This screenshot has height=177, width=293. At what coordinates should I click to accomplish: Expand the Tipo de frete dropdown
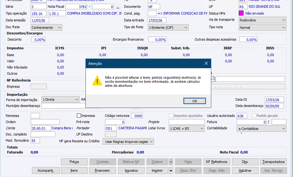pos(168,27)
